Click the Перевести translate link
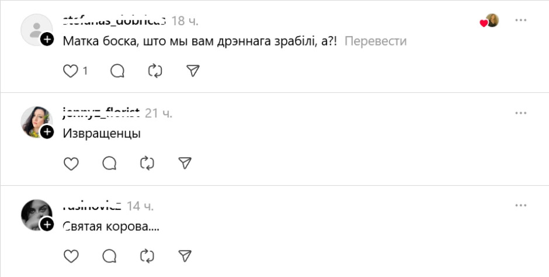 pos(374,41)
